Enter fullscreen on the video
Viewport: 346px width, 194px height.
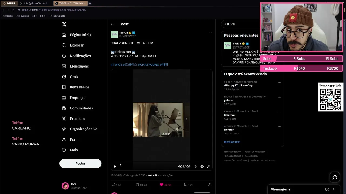point(208,167)
